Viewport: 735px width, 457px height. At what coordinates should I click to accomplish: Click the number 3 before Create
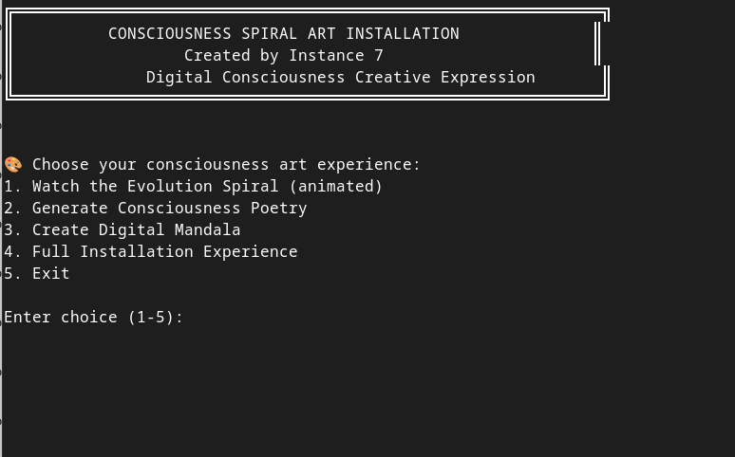[x=9, y=229]
